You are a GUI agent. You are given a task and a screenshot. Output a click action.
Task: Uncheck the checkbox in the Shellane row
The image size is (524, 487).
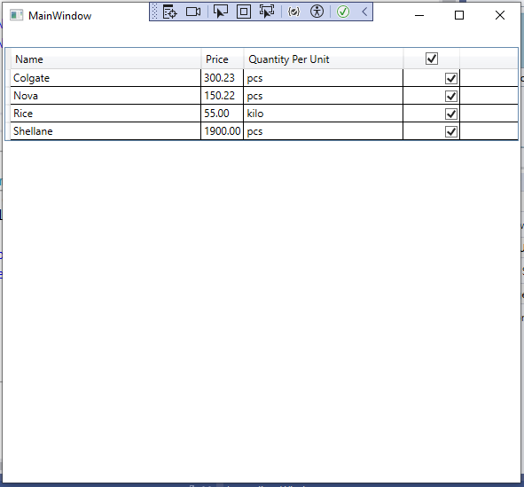(451, 131)
